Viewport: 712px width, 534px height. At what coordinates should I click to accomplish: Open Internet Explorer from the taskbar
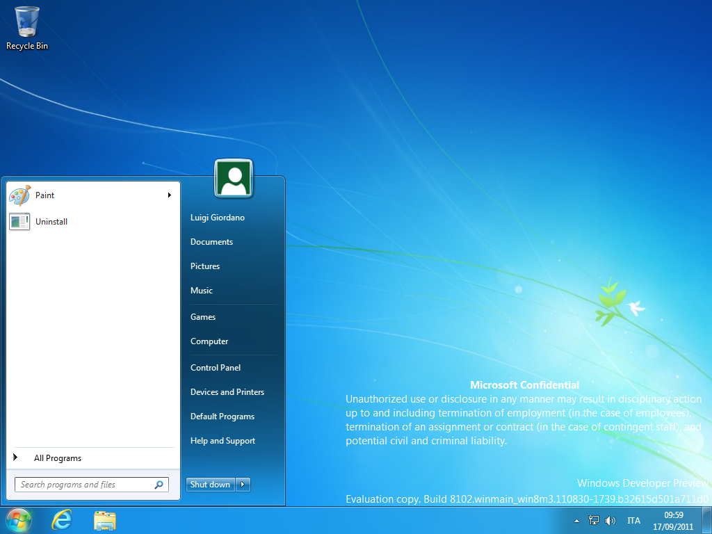(62, 520)
